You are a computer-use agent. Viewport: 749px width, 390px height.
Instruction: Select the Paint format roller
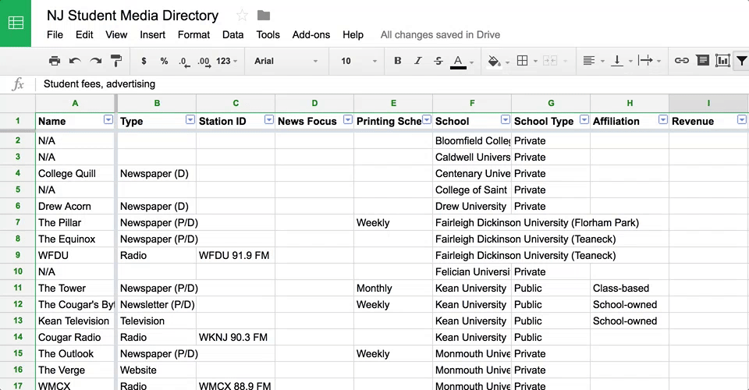pyautogui.click(x=116, y=61)
